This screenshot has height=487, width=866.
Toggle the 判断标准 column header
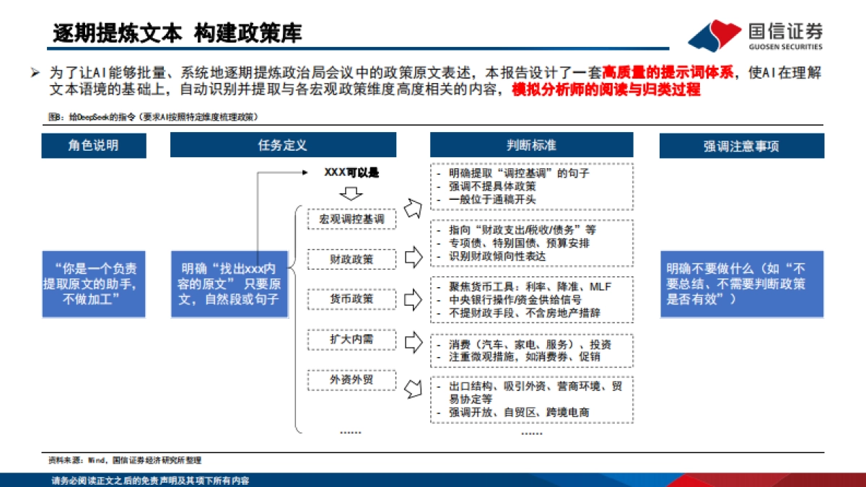click(532, 146)
